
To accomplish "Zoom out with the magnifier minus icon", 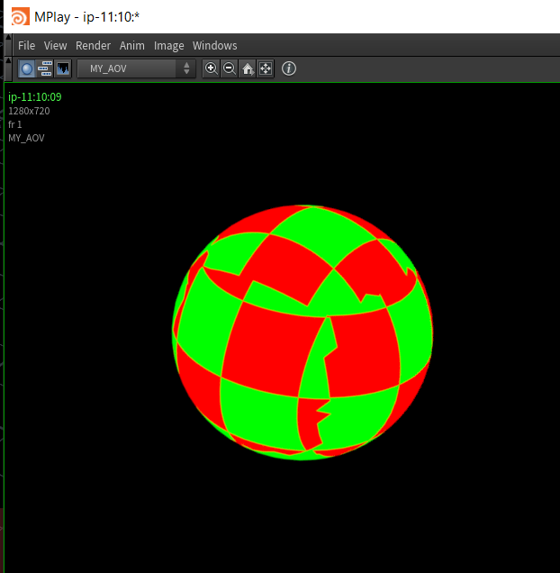I will (230, 68).
